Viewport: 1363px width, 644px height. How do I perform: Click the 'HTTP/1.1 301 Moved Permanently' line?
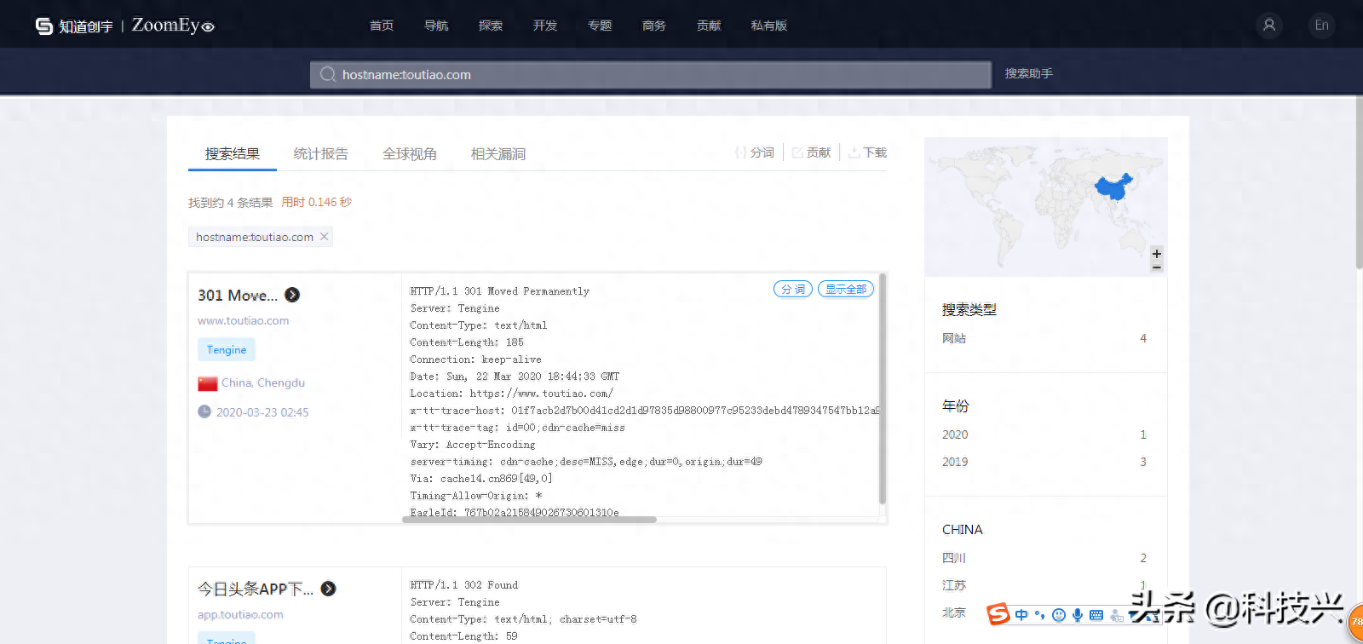tap(500, 291)
